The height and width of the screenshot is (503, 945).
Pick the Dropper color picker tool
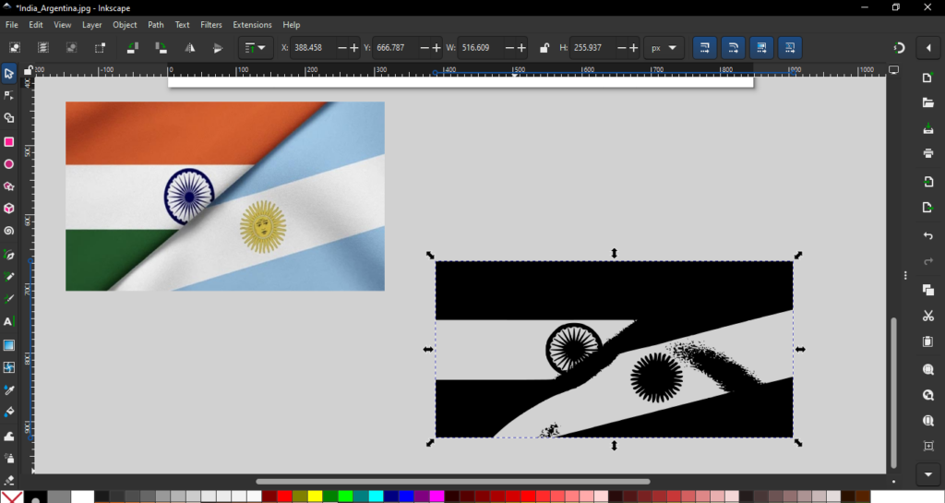tap(9, 390)
